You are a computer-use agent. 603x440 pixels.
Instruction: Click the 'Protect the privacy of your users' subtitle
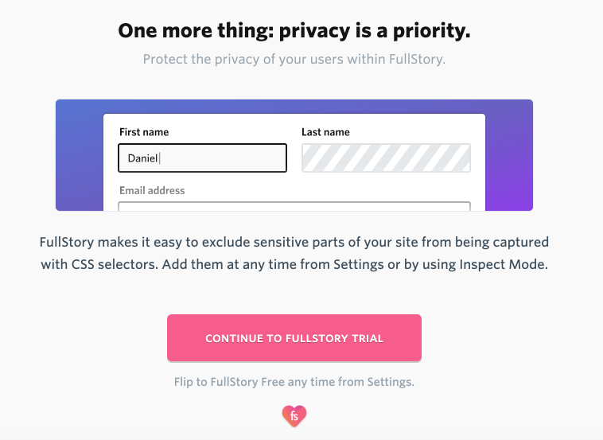294,59
